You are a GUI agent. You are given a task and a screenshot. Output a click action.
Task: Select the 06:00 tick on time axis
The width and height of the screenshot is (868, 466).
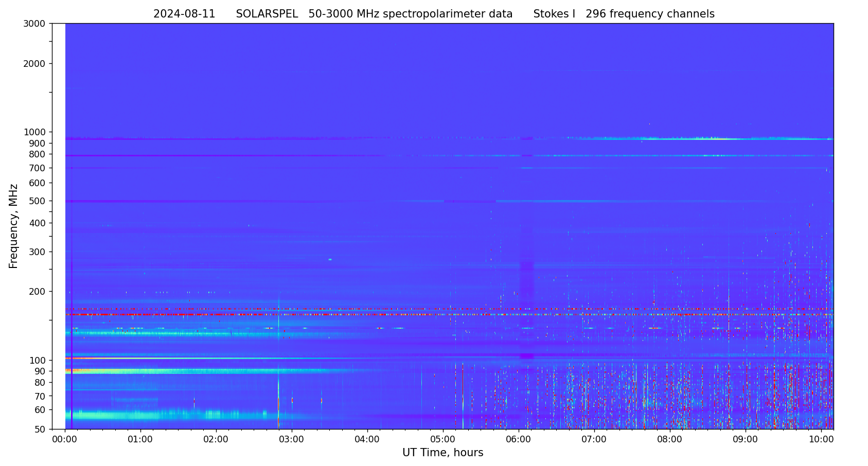[518, 439]
